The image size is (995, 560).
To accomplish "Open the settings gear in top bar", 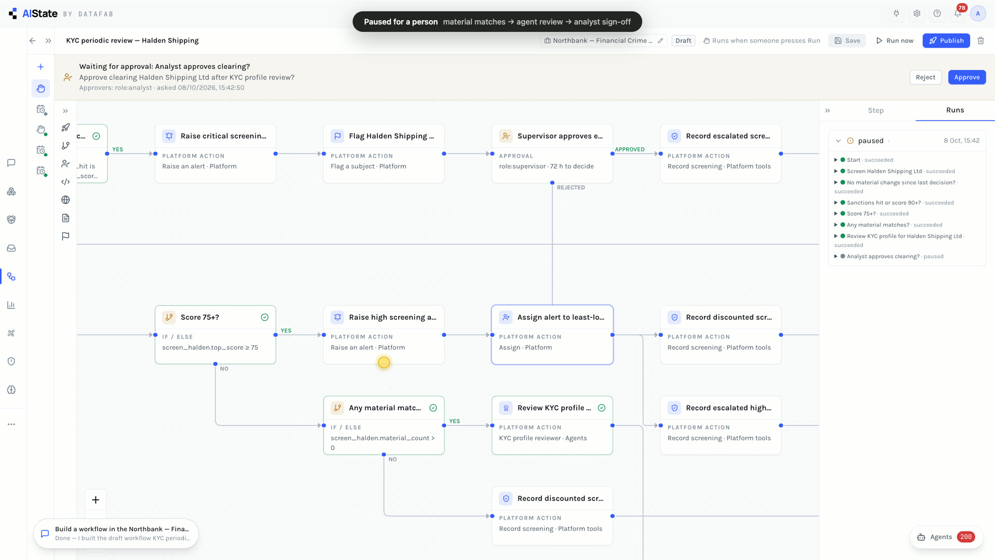I will 917,13.
